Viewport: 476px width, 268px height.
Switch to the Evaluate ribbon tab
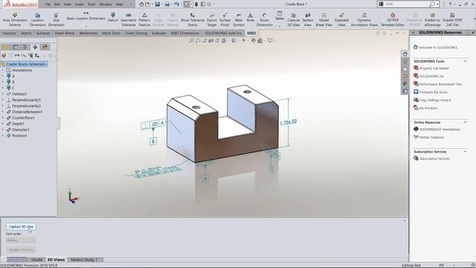click(158, 33)
